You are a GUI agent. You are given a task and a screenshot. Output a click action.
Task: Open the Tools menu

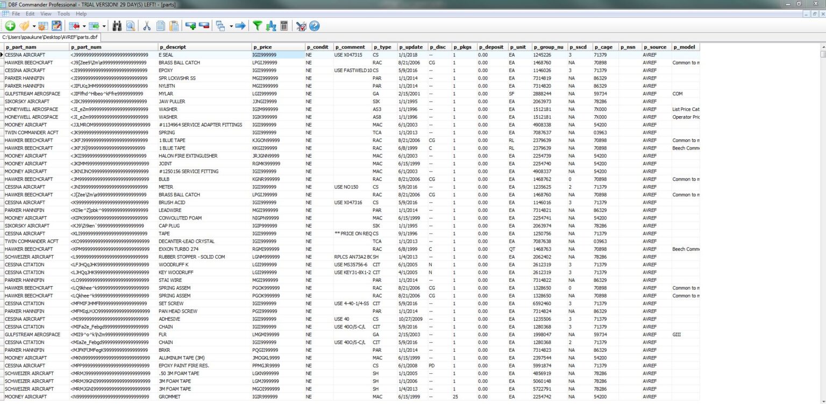63,13
